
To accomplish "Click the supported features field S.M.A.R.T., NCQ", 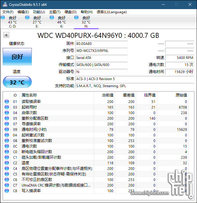I will (135, 86).
